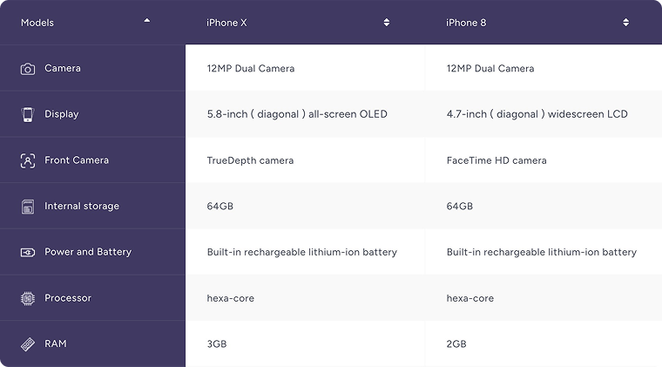Click the battery icon
The image size is (662, 367).
coord(28,252)
